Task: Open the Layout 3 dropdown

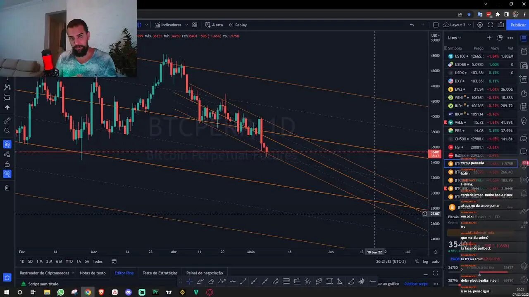Action: tap(457, 25)
